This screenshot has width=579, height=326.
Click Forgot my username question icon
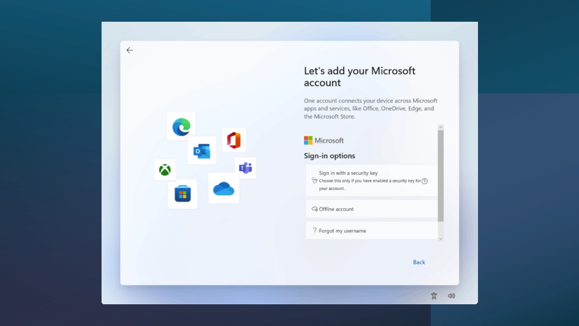(x=314, y=230)
